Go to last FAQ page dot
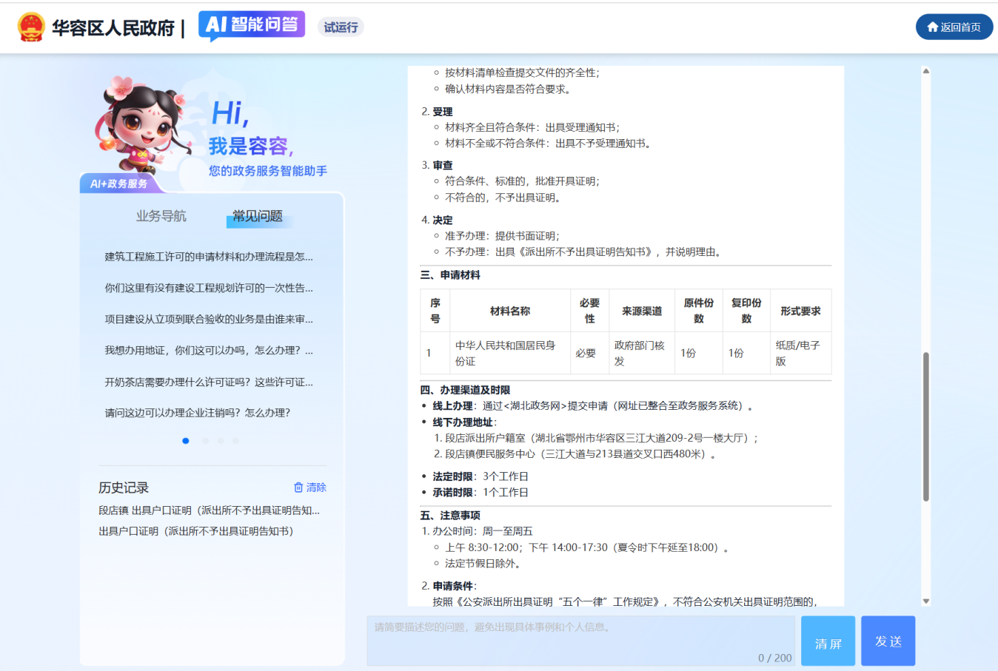Image resolution: width=998 pixels, height=671 pixels. pos(235,441)
